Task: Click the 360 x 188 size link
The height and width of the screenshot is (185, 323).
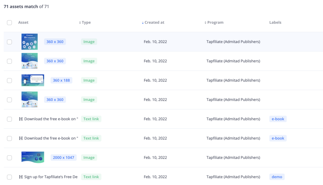Action: point(61,80)
